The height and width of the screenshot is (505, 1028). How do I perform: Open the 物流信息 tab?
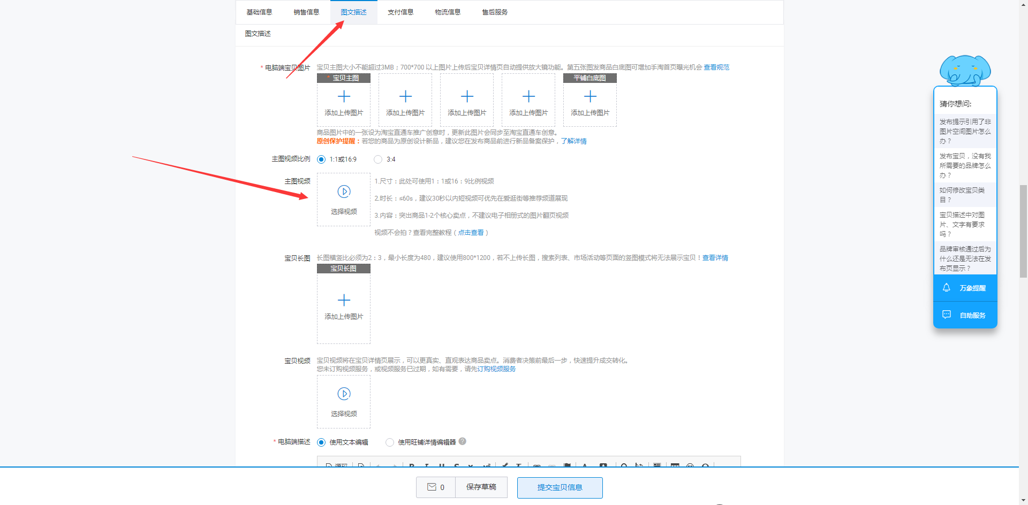pos(448,12)
